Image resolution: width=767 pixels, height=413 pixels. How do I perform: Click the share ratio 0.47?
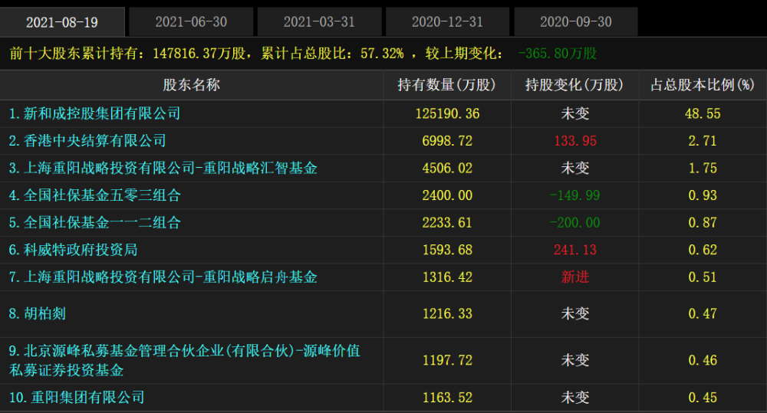tap(703, 313)
